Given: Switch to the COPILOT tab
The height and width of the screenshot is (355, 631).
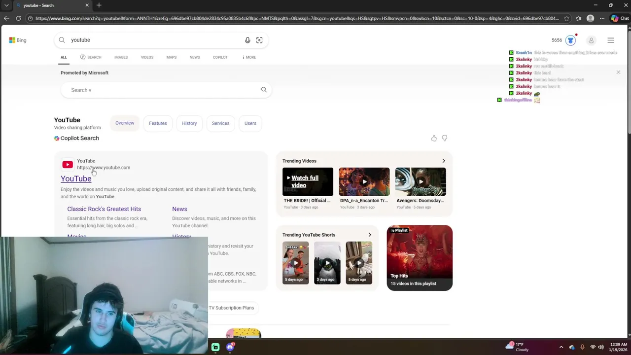Looking at the screenshot, I should [x=220, y=57].
